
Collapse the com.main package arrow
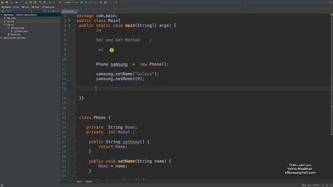coord(8,28)
